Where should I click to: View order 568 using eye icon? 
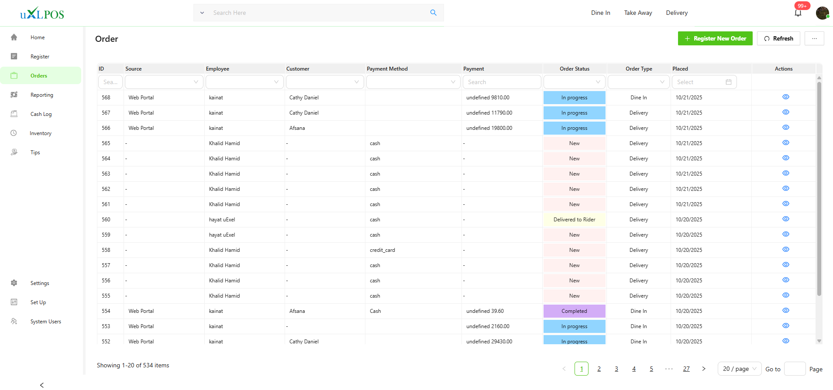coord(785,97)
